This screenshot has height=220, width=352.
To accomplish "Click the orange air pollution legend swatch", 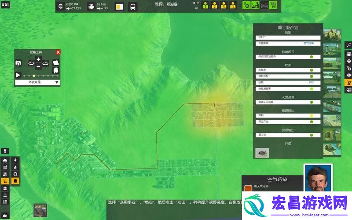I will [x=248, y=188].
